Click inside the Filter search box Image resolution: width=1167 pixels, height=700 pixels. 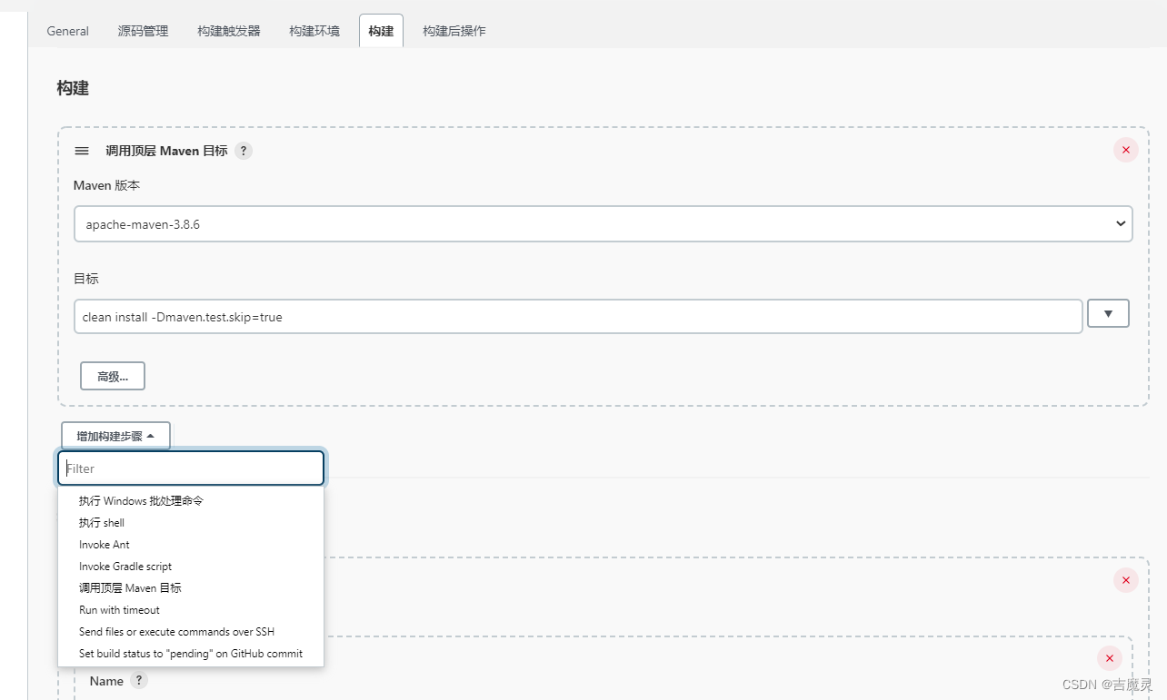coord(190,468)
